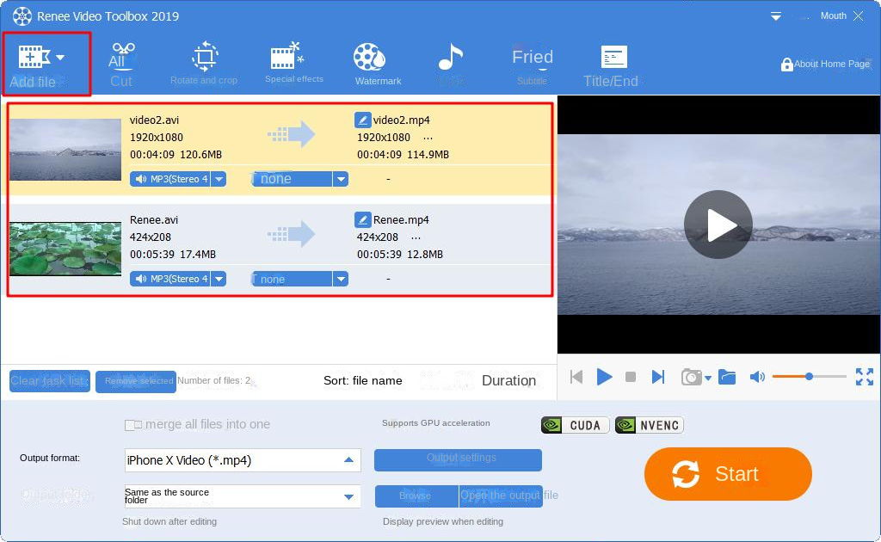881x542 pixels.
Task: Expand the subtitle dropdown showing none for video2.avi
Action: pyautogui.click(x=342, y=179)
